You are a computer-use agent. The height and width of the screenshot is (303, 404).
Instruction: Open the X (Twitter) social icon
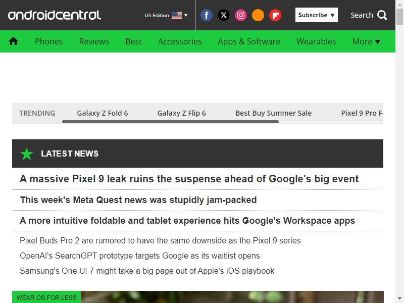pos(224,15)
